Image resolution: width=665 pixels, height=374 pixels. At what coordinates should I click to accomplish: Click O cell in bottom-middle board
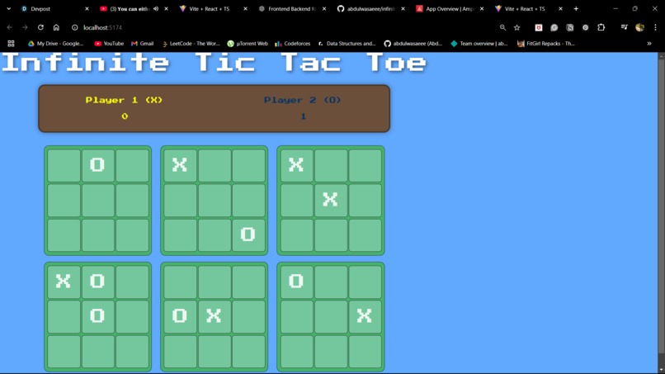(x=180, y=316)
